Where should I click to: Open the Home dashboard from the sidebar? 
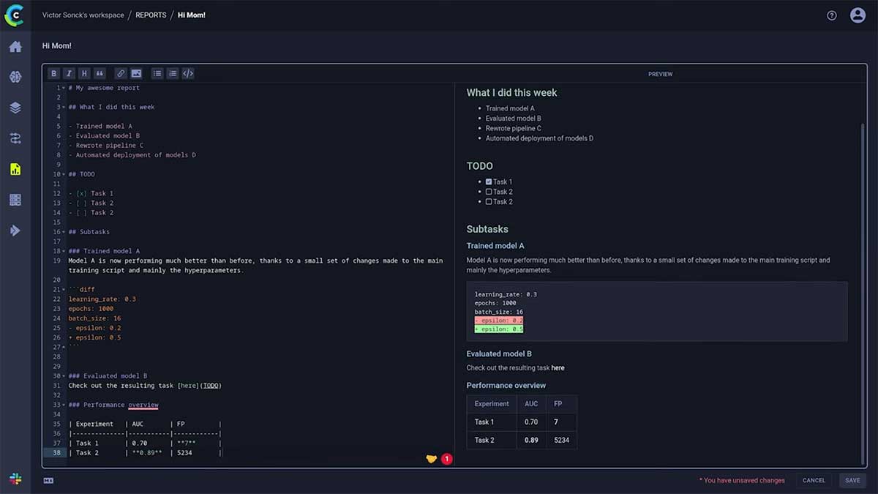[x=15, y=47]
